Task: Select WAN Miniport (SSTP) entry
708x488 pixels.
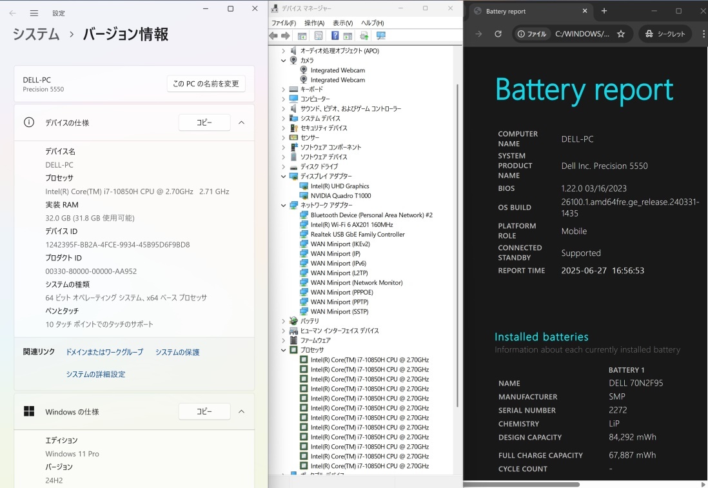Action: [339, 311]
